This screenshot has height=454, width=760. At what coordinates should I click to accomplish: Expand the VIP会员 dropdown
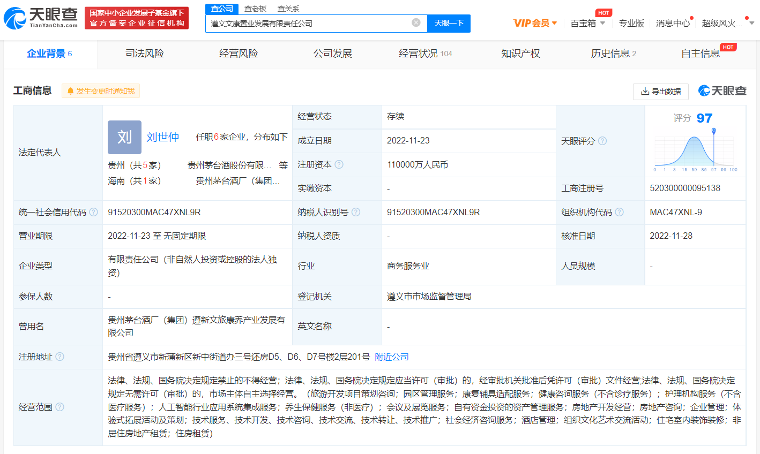pos(535,23)
